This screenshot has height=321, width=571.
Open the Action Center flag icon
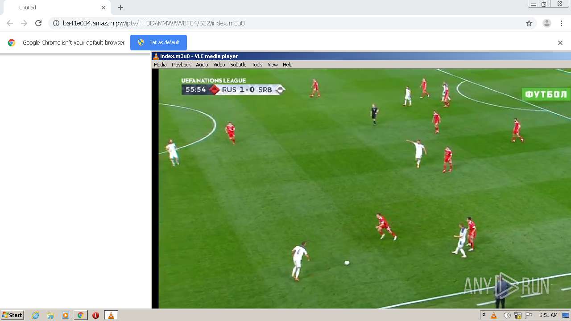[529, 315]
